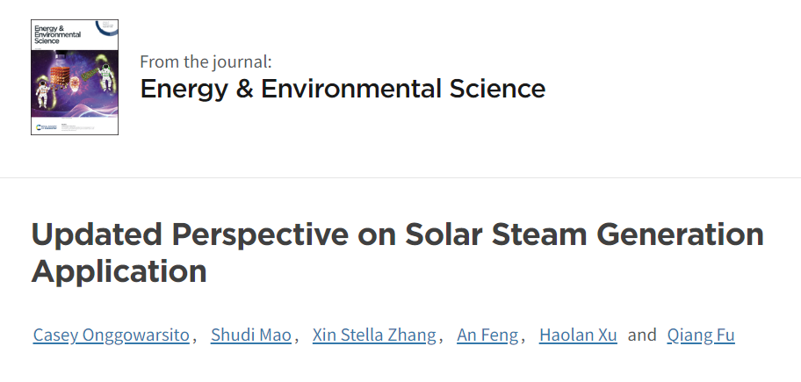
Task: Click the left astronaut on the journal cover
Action: (43, 94)
